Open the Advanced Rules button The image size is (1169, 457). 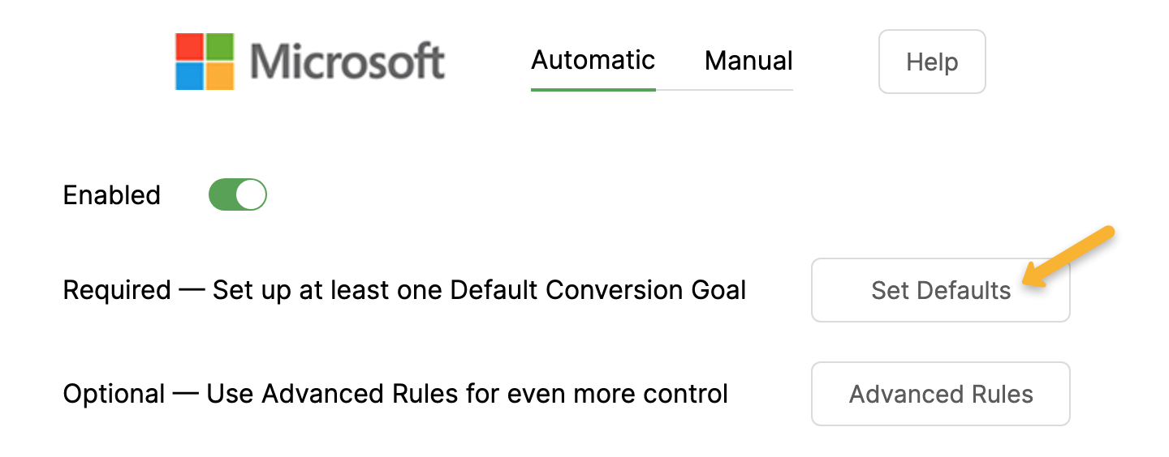[940, 394]
